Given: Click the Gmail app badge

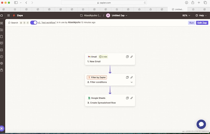Looking at the screenshot, I should [92, 57].
